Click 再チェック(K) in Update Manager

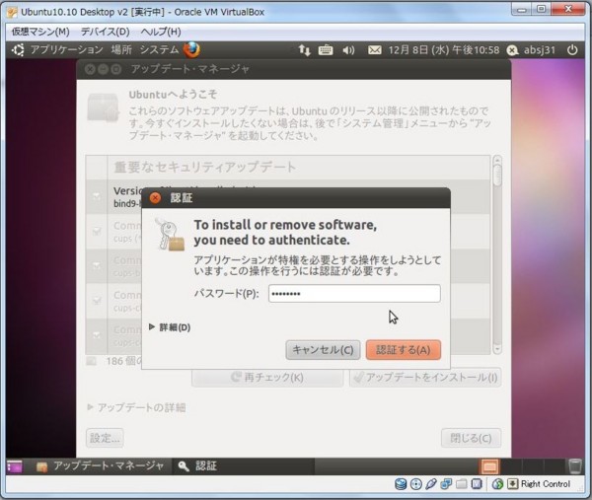267,377
